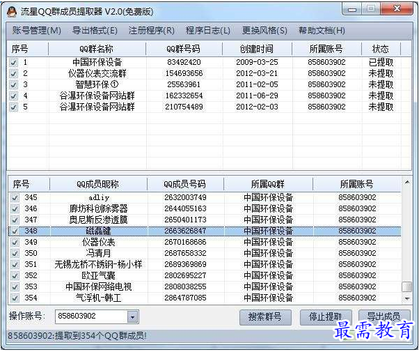Toggle checkbox for group row 4
Image resolution: width=419 pixels, height=352 pixels.
(13, 95)
